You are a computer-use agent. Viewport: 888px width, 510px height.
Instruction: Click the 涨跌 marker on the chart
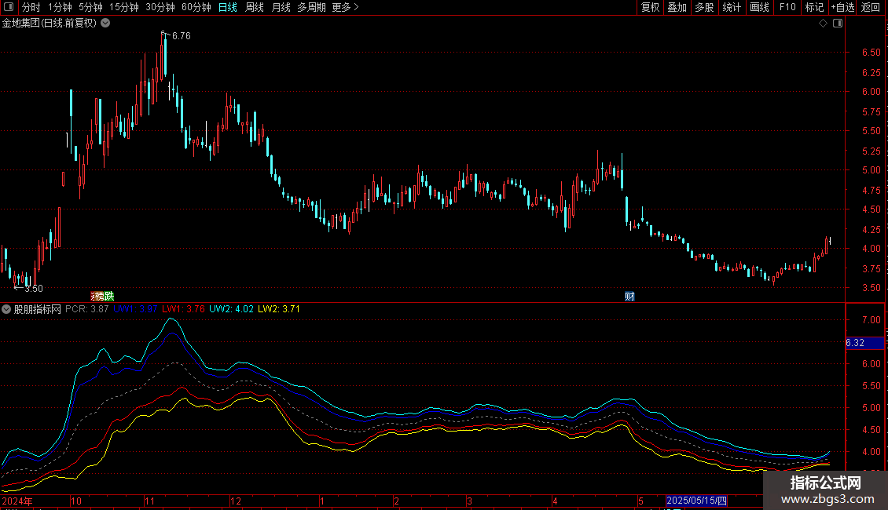point(102,297)
